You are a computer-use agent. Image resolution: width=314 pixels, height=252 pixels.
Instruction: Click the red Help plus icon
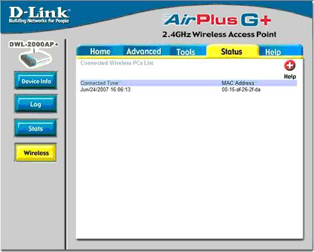coord(289,65)
